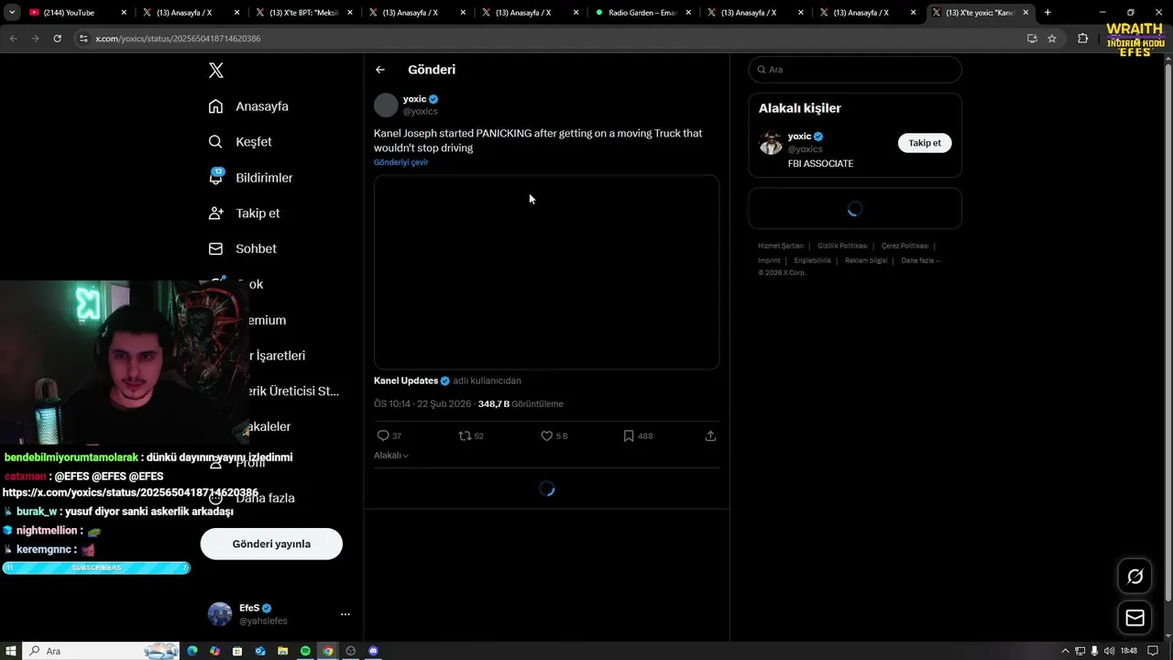Click Gönderi yayınla button
The width and height of the screenshot is (1173, 660).
[271, 544]
